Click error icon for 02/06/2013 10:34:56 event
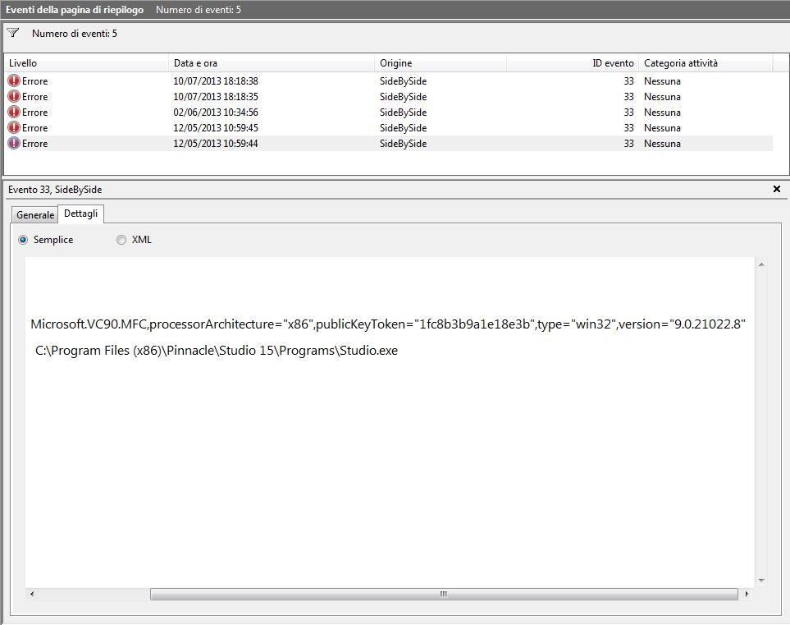The image size is (790, 625). [x=14, y=112]
